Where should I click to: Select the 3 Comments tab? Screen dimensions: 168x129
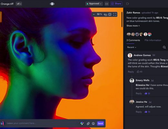click(133, 40)
